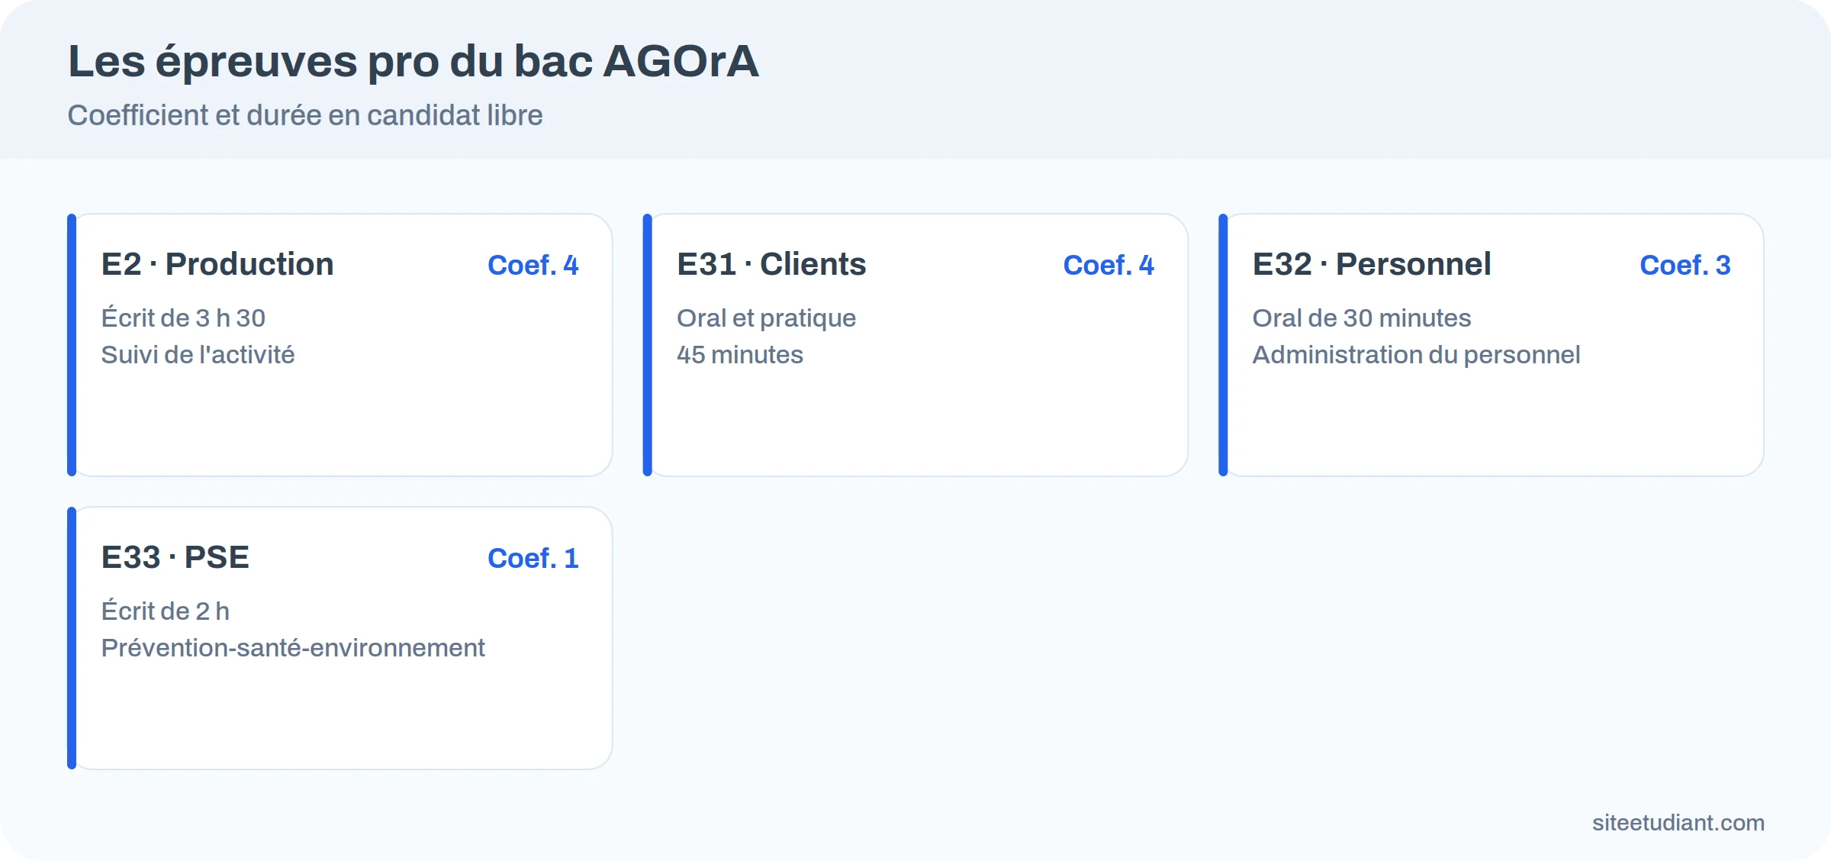Click 'Coef. 4' on the E31 Clients card
The height and width of the screenshot is (861, 1831).
point(1109,265)
